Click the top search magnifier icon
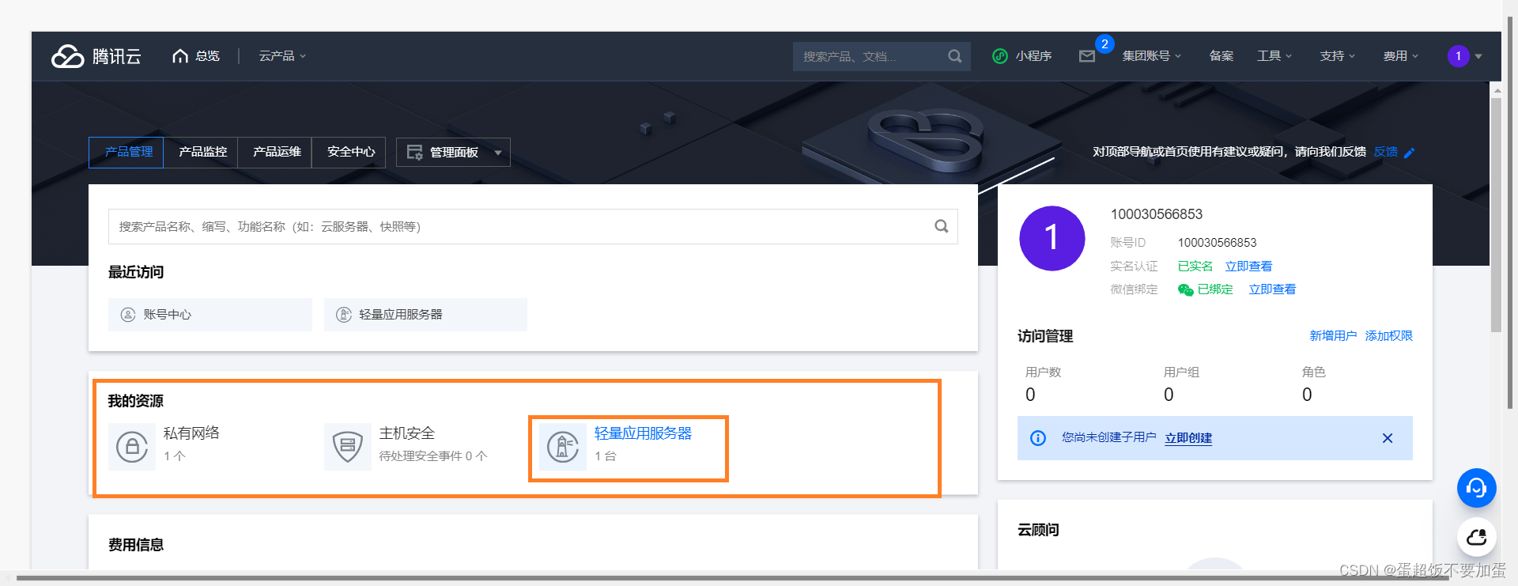Screen dimensions: 1518x586 955,56
